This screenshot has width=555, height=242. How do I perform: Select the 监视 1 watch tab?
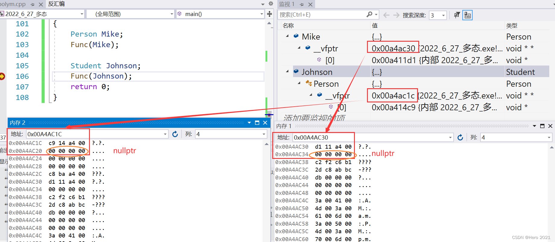coord(286,4)
